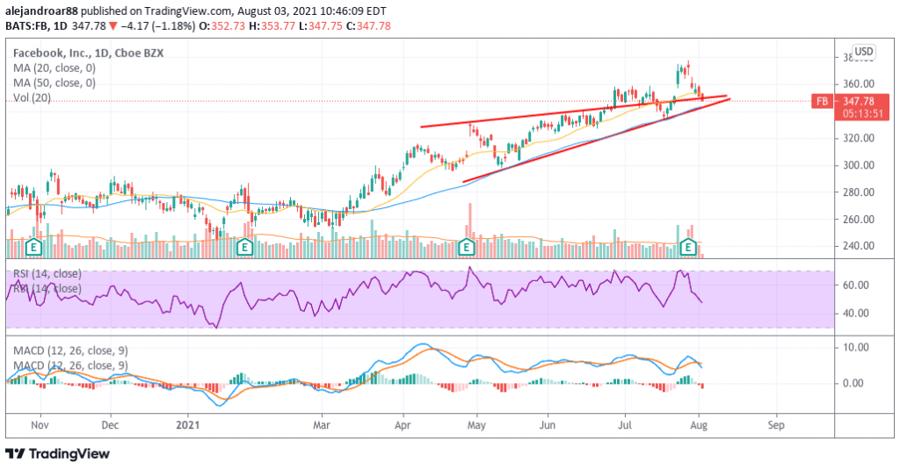Click the alejandroar88 author name
900x470 pixels.
coord(42,11)
